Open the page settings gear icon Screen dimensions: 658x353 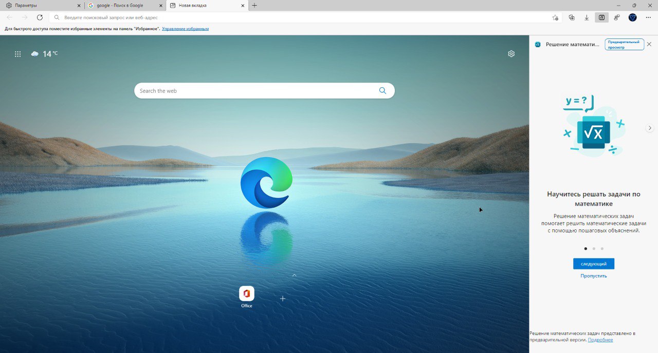pyautogui.click(x=511, y=53)
